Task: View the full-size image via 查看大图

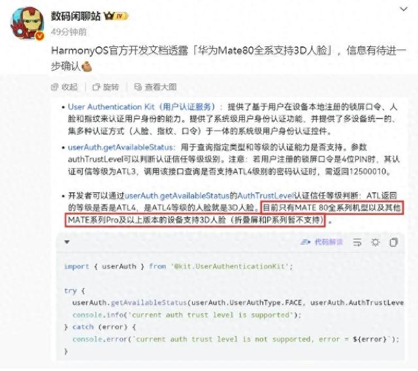Action: [155, 87]
